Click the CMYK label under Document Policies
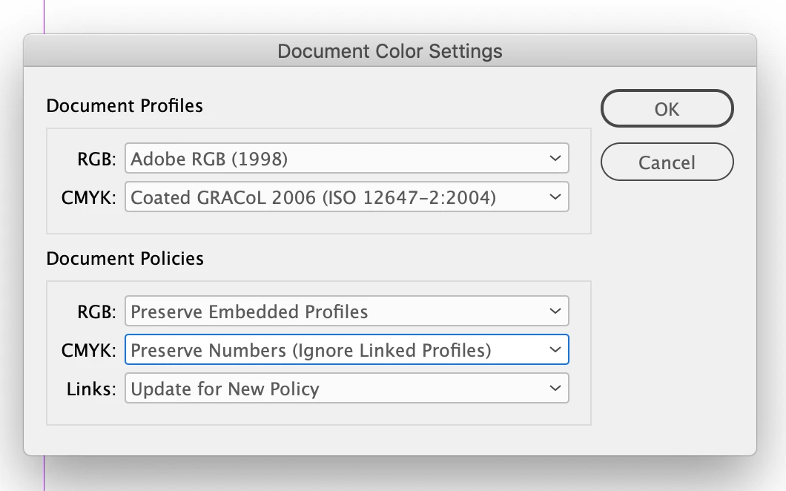786x491 pixels. pyautogui.click(x=89, y=351)
